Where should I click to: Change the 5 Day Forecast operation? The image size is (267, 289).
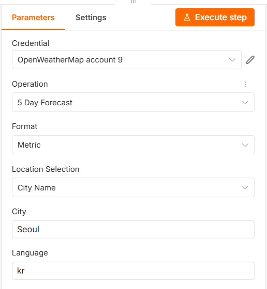(x=133, y=102)
